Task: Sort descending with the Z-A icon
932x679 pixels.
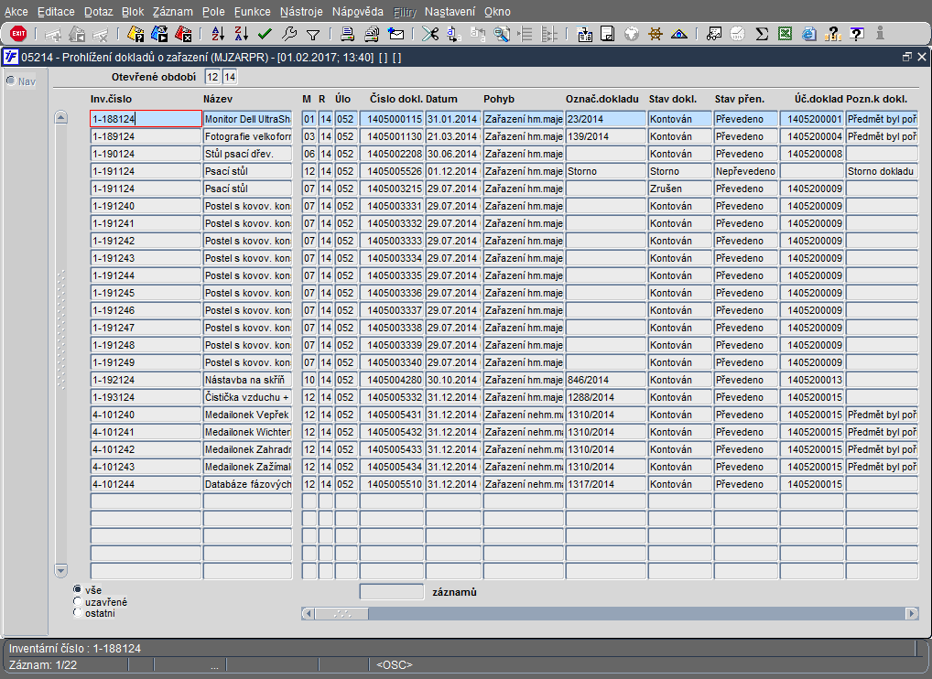Action: click(x=241, y=34)
